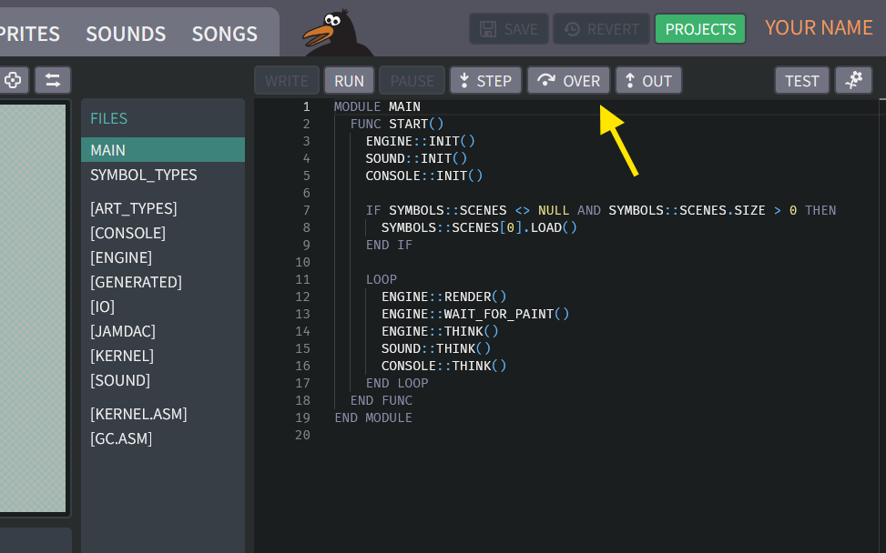Open the SONGS tab
Viewport: 886px width, 553px height.
pos(224,34)
